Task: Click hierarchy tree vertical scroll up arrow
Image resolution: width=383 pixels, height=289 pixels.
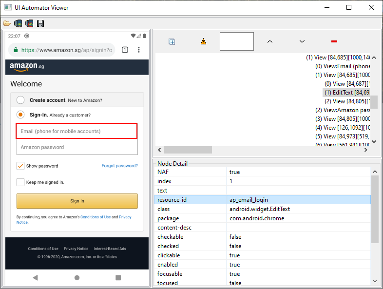Action: (374, 58)
